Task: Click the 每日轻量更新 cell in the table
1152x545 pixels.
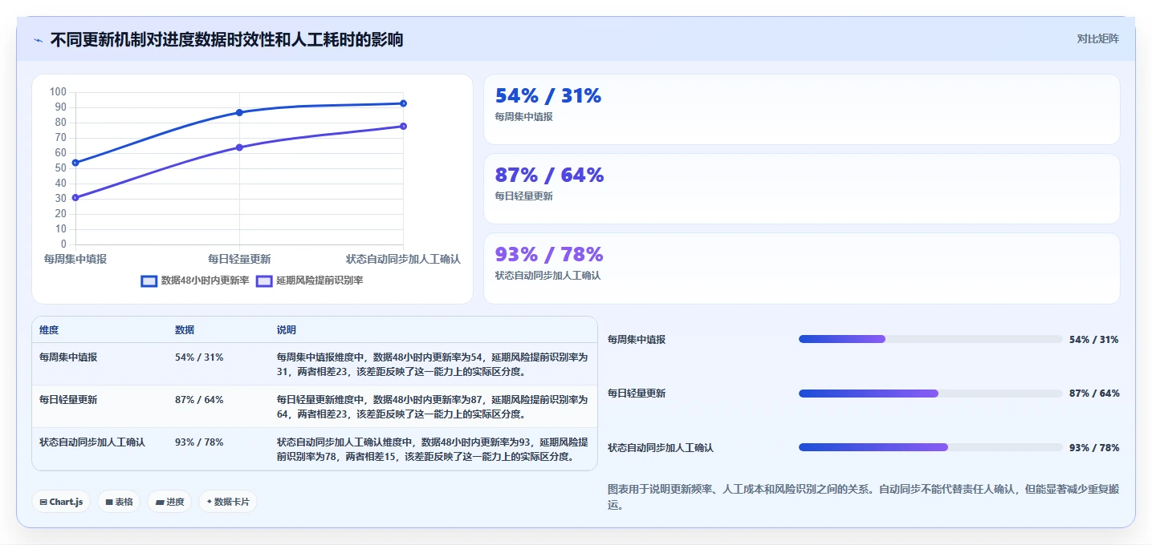Action: [68, 400]
